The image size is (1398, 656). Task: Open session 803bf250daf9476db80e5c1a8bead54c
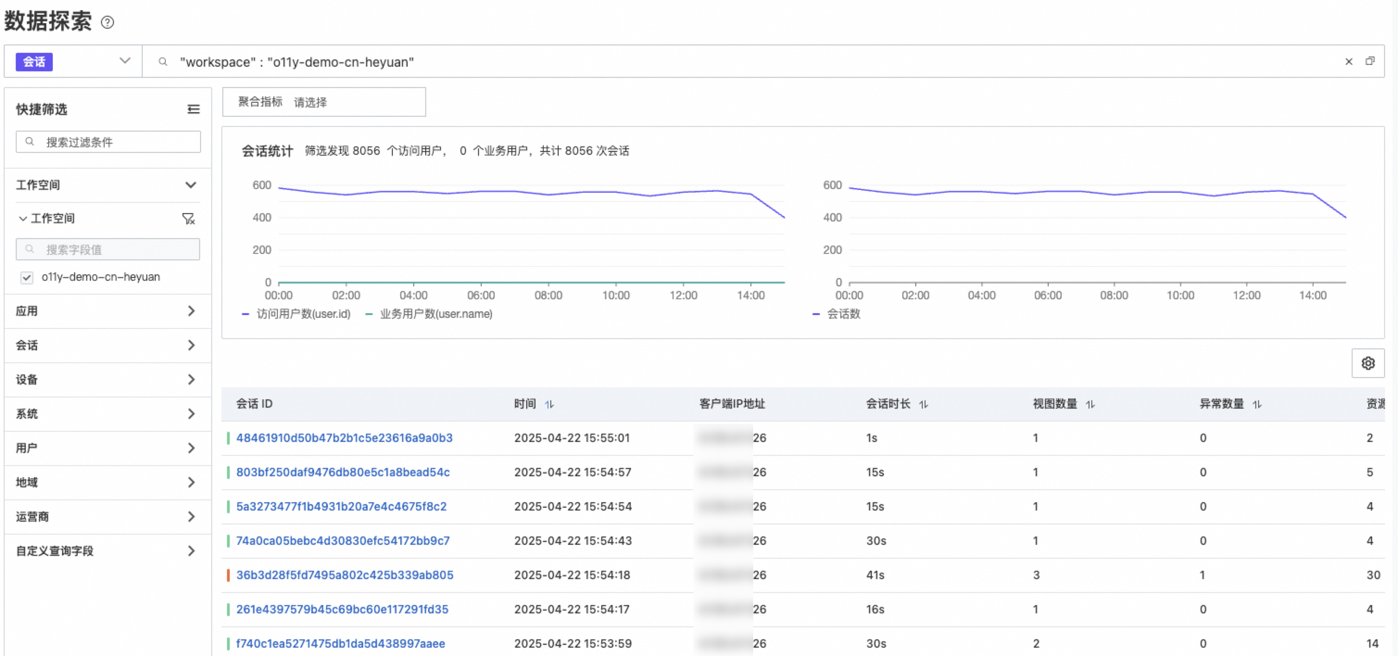point(343,472)
